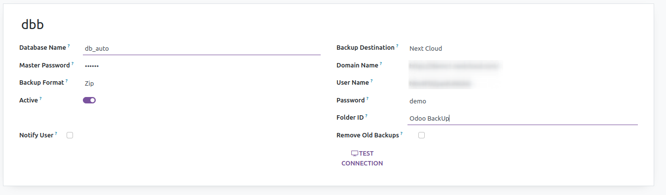Screen dimensions: 666x195
Task: Open the Backup Format dropdown showing Zip
Action: (202, 83)
